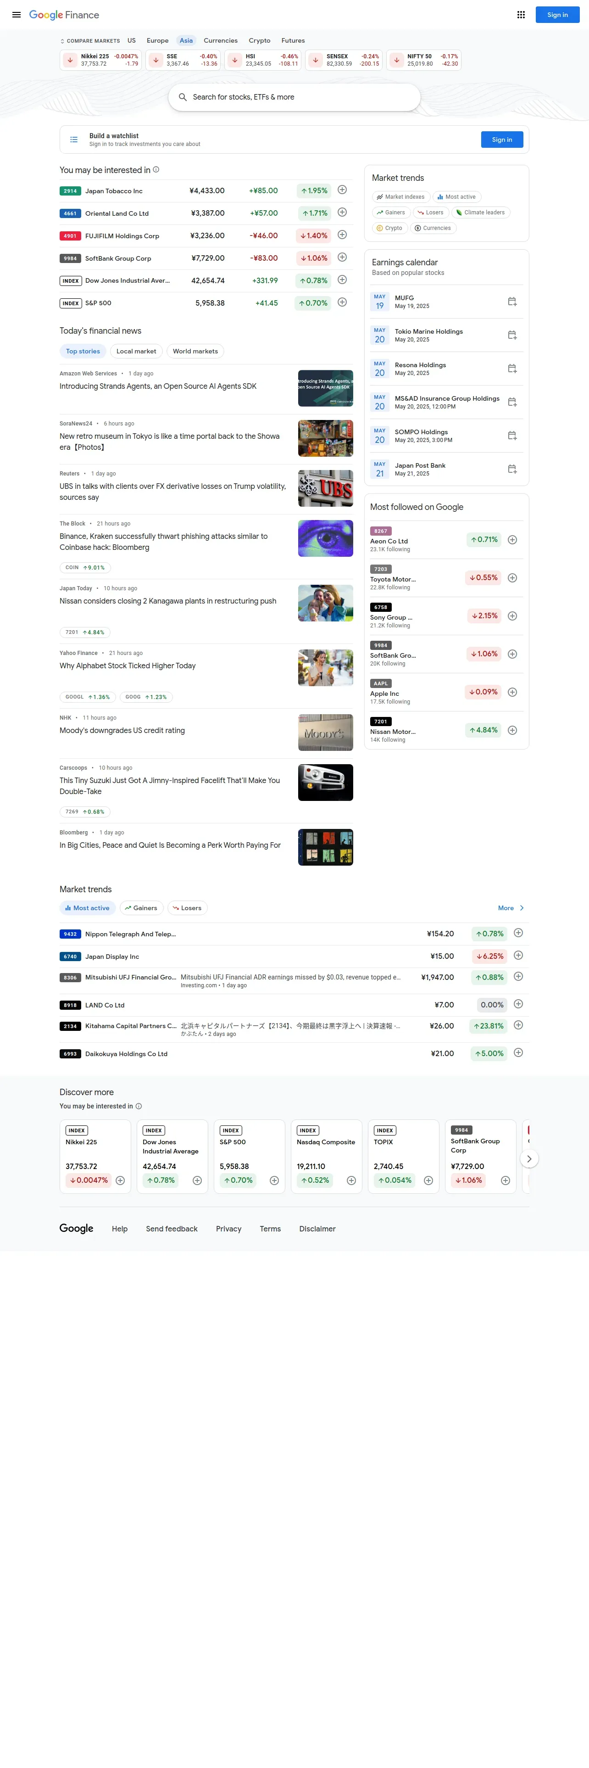Screen dimensions: 589x1768
Task: Follow Apple Inc with plus icon
Action: 512,692
